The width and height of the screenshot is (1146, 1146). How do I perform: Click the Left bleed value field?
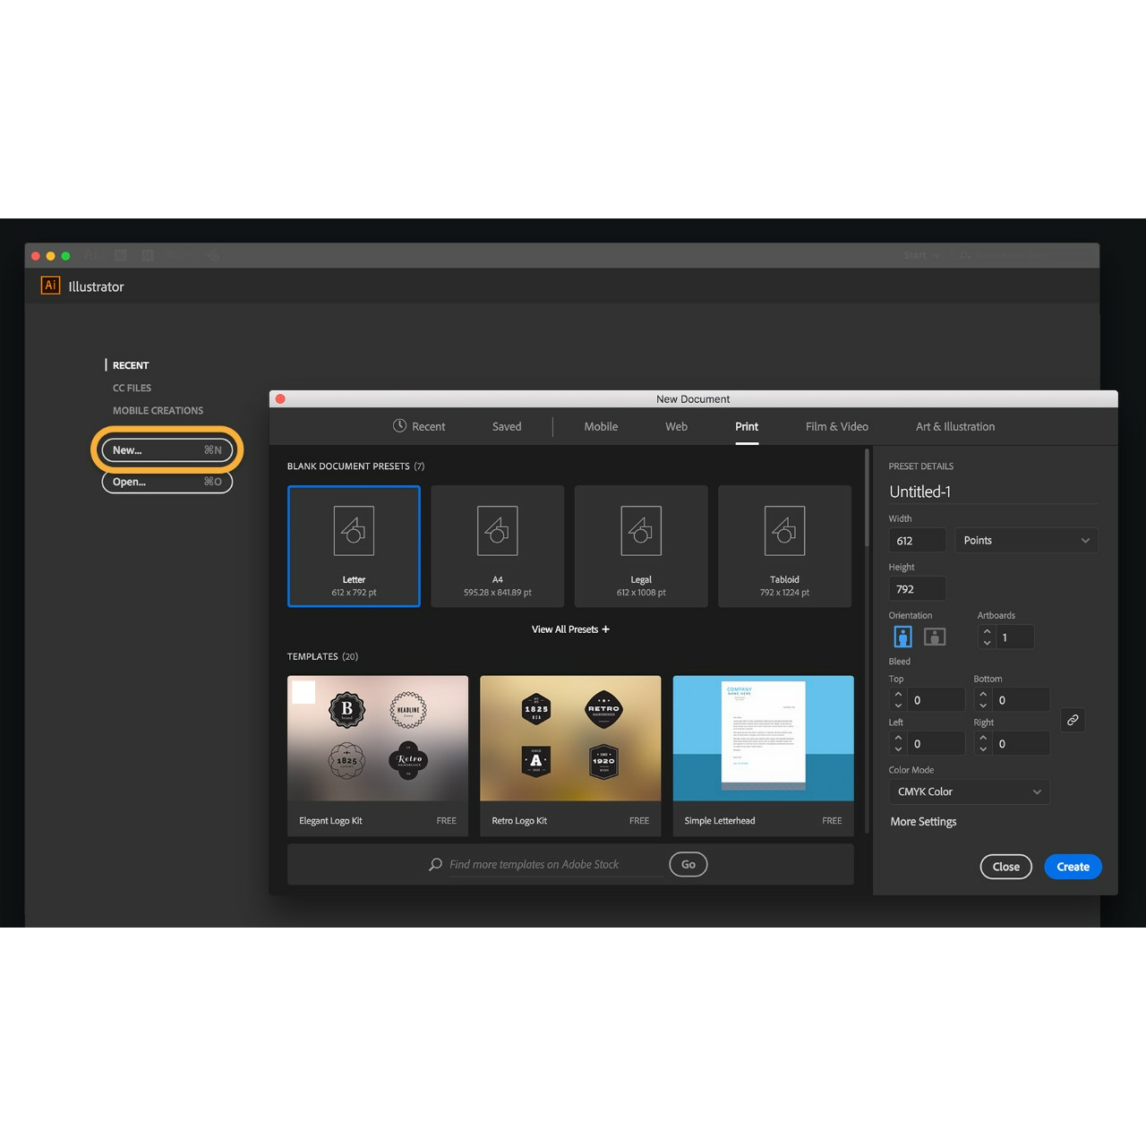[x=936, y=744]
